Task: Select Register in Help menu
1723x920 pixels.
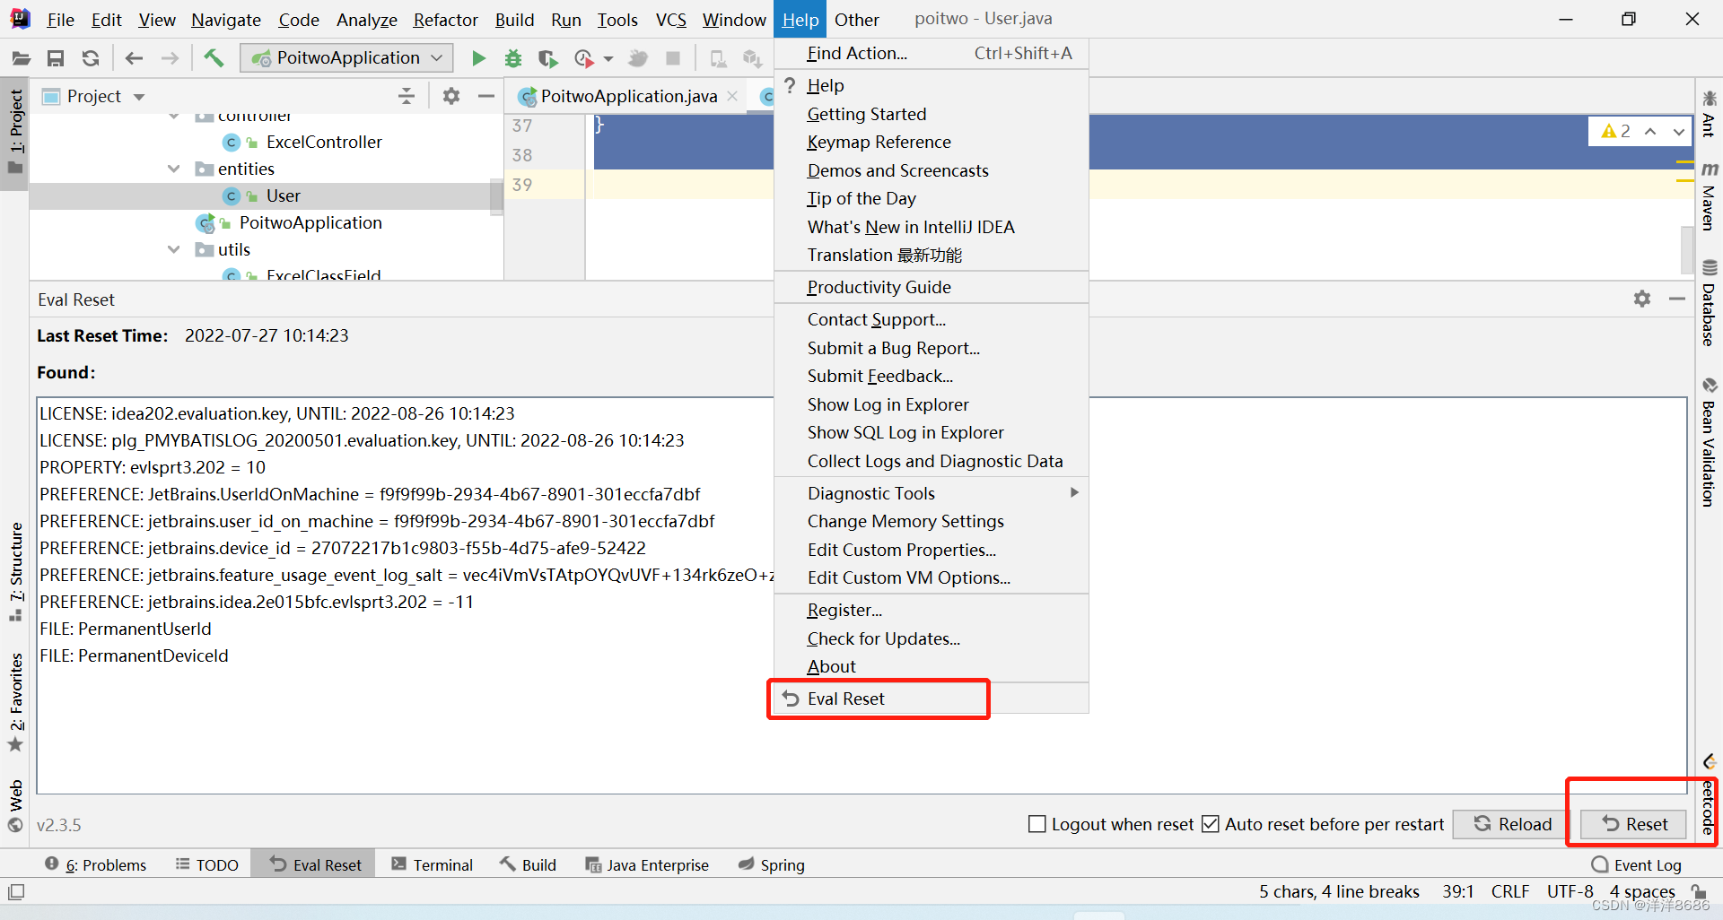Action: pyautogui.click(x=931, y=610)
